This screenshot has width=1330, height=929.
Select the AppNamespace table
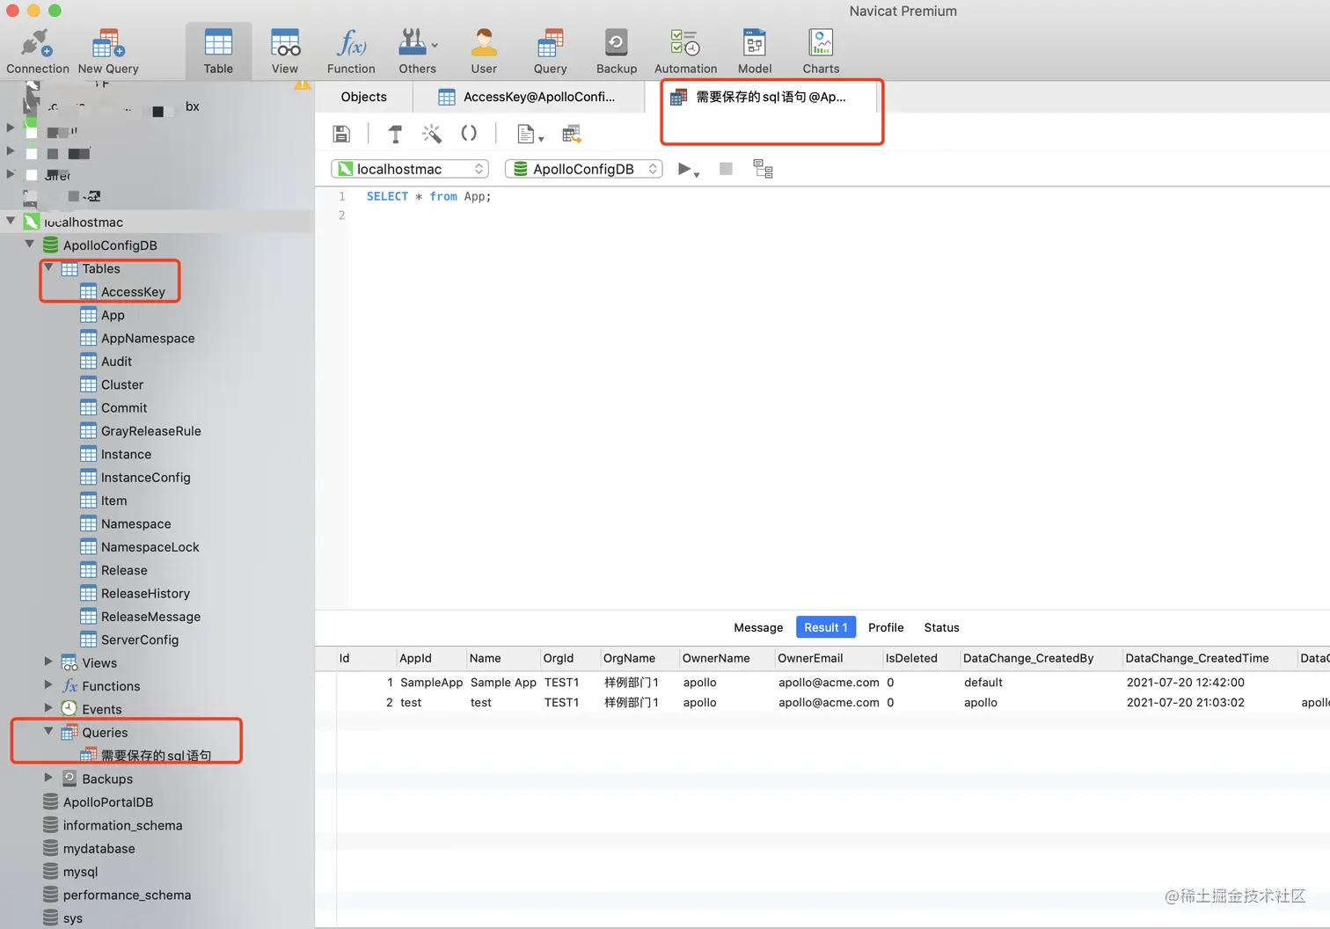tap(148, 339)
